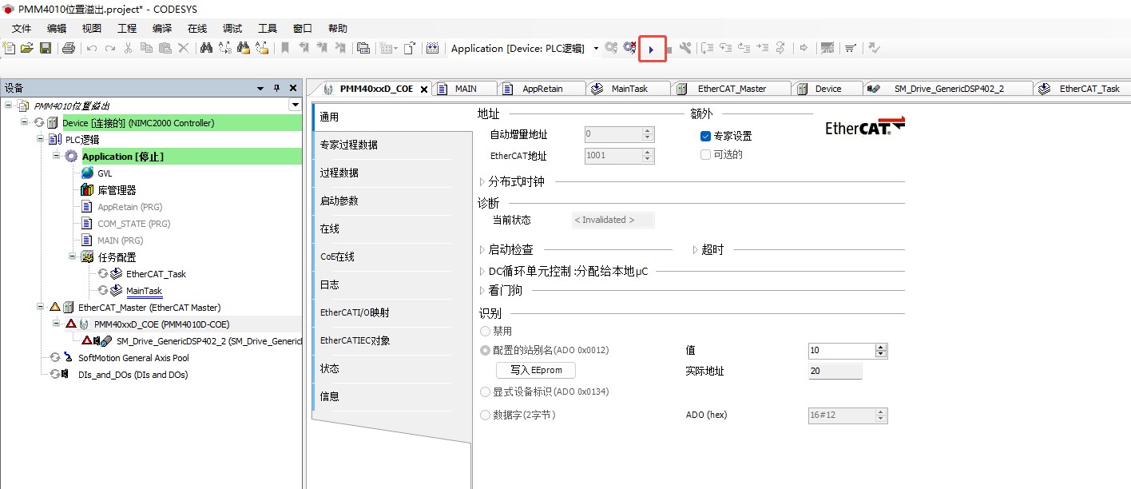Click the Print toolbar icon

[69, 49]
